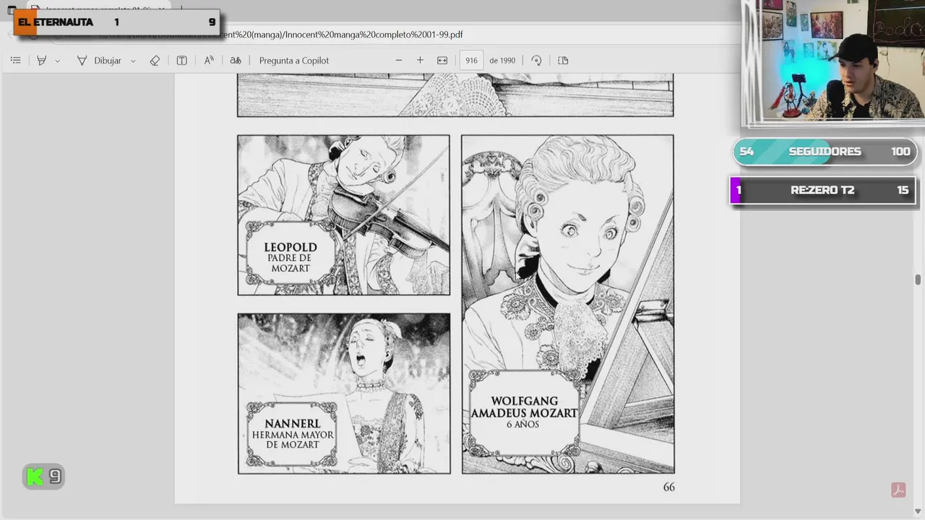Expand Dibujar pen options dropdown

[133, 61]
